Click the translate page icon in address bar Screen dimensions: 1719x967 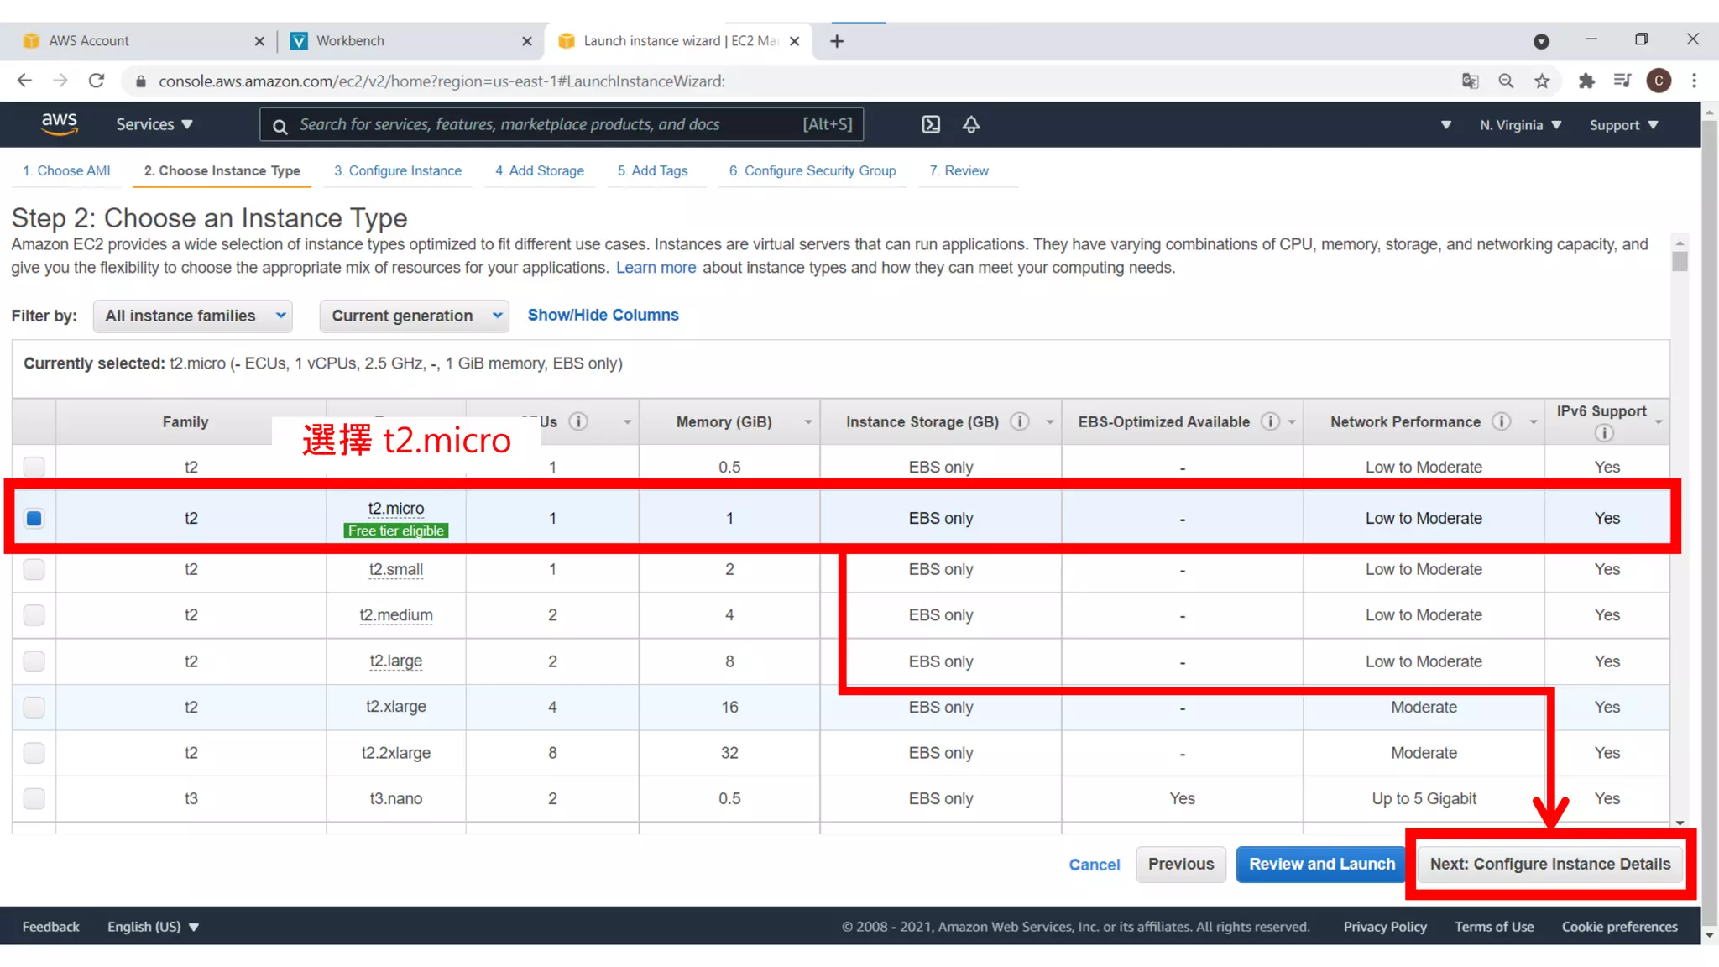pyautogui.click(x=1470, y=81)
